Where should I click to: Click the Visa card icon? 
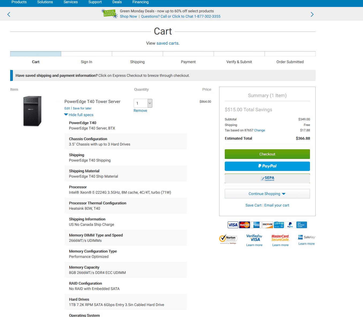point(233,225)
